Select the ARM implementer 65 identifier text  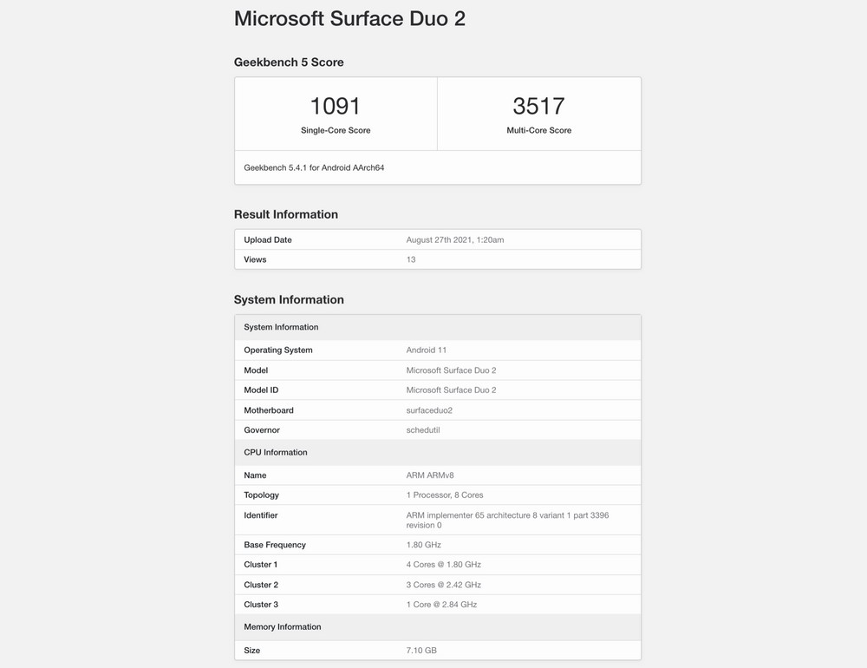click(507, 521)
